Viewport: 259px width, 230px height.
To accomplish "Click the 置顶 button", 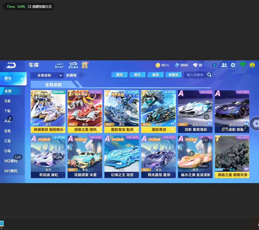I will coord(119,75).
